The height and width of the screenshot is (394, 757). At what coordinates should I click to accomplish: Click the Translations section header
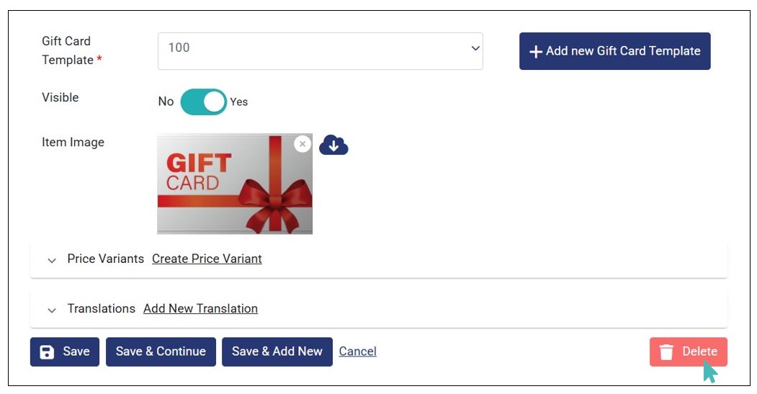pyautogui.click(x=101, y=308)
